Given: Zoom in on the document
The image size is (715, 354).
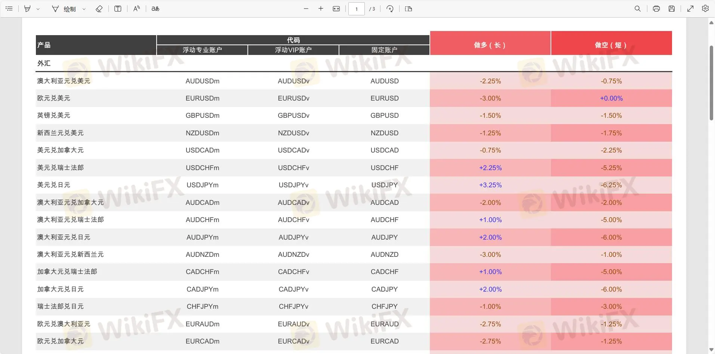Looking at the screenshot, I should coord(321,9).
